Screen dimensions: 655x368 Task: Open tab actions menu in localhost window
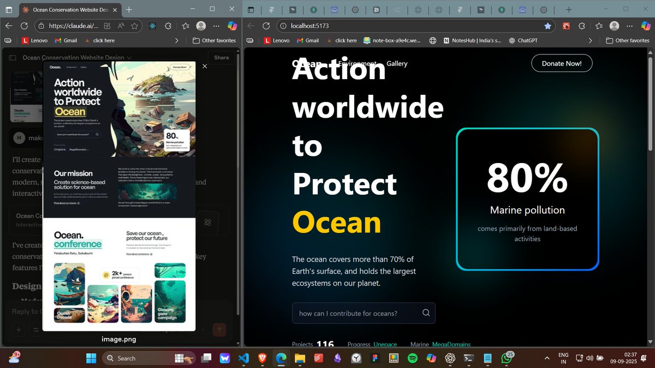[251, 10]
